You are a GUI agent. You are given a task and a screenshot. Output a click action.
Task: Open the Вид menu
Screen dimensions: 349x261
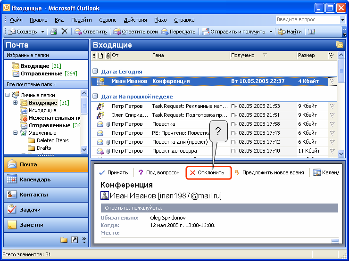59,20
